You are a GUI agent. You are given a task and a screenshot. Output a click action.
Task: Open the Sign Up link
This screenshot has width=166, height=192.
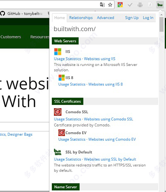pyautogui.click(x=132, y=18)
